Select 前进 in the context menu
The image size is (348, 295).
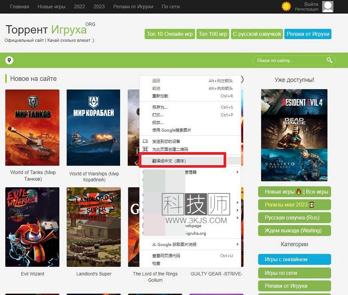tap(190, 89)
